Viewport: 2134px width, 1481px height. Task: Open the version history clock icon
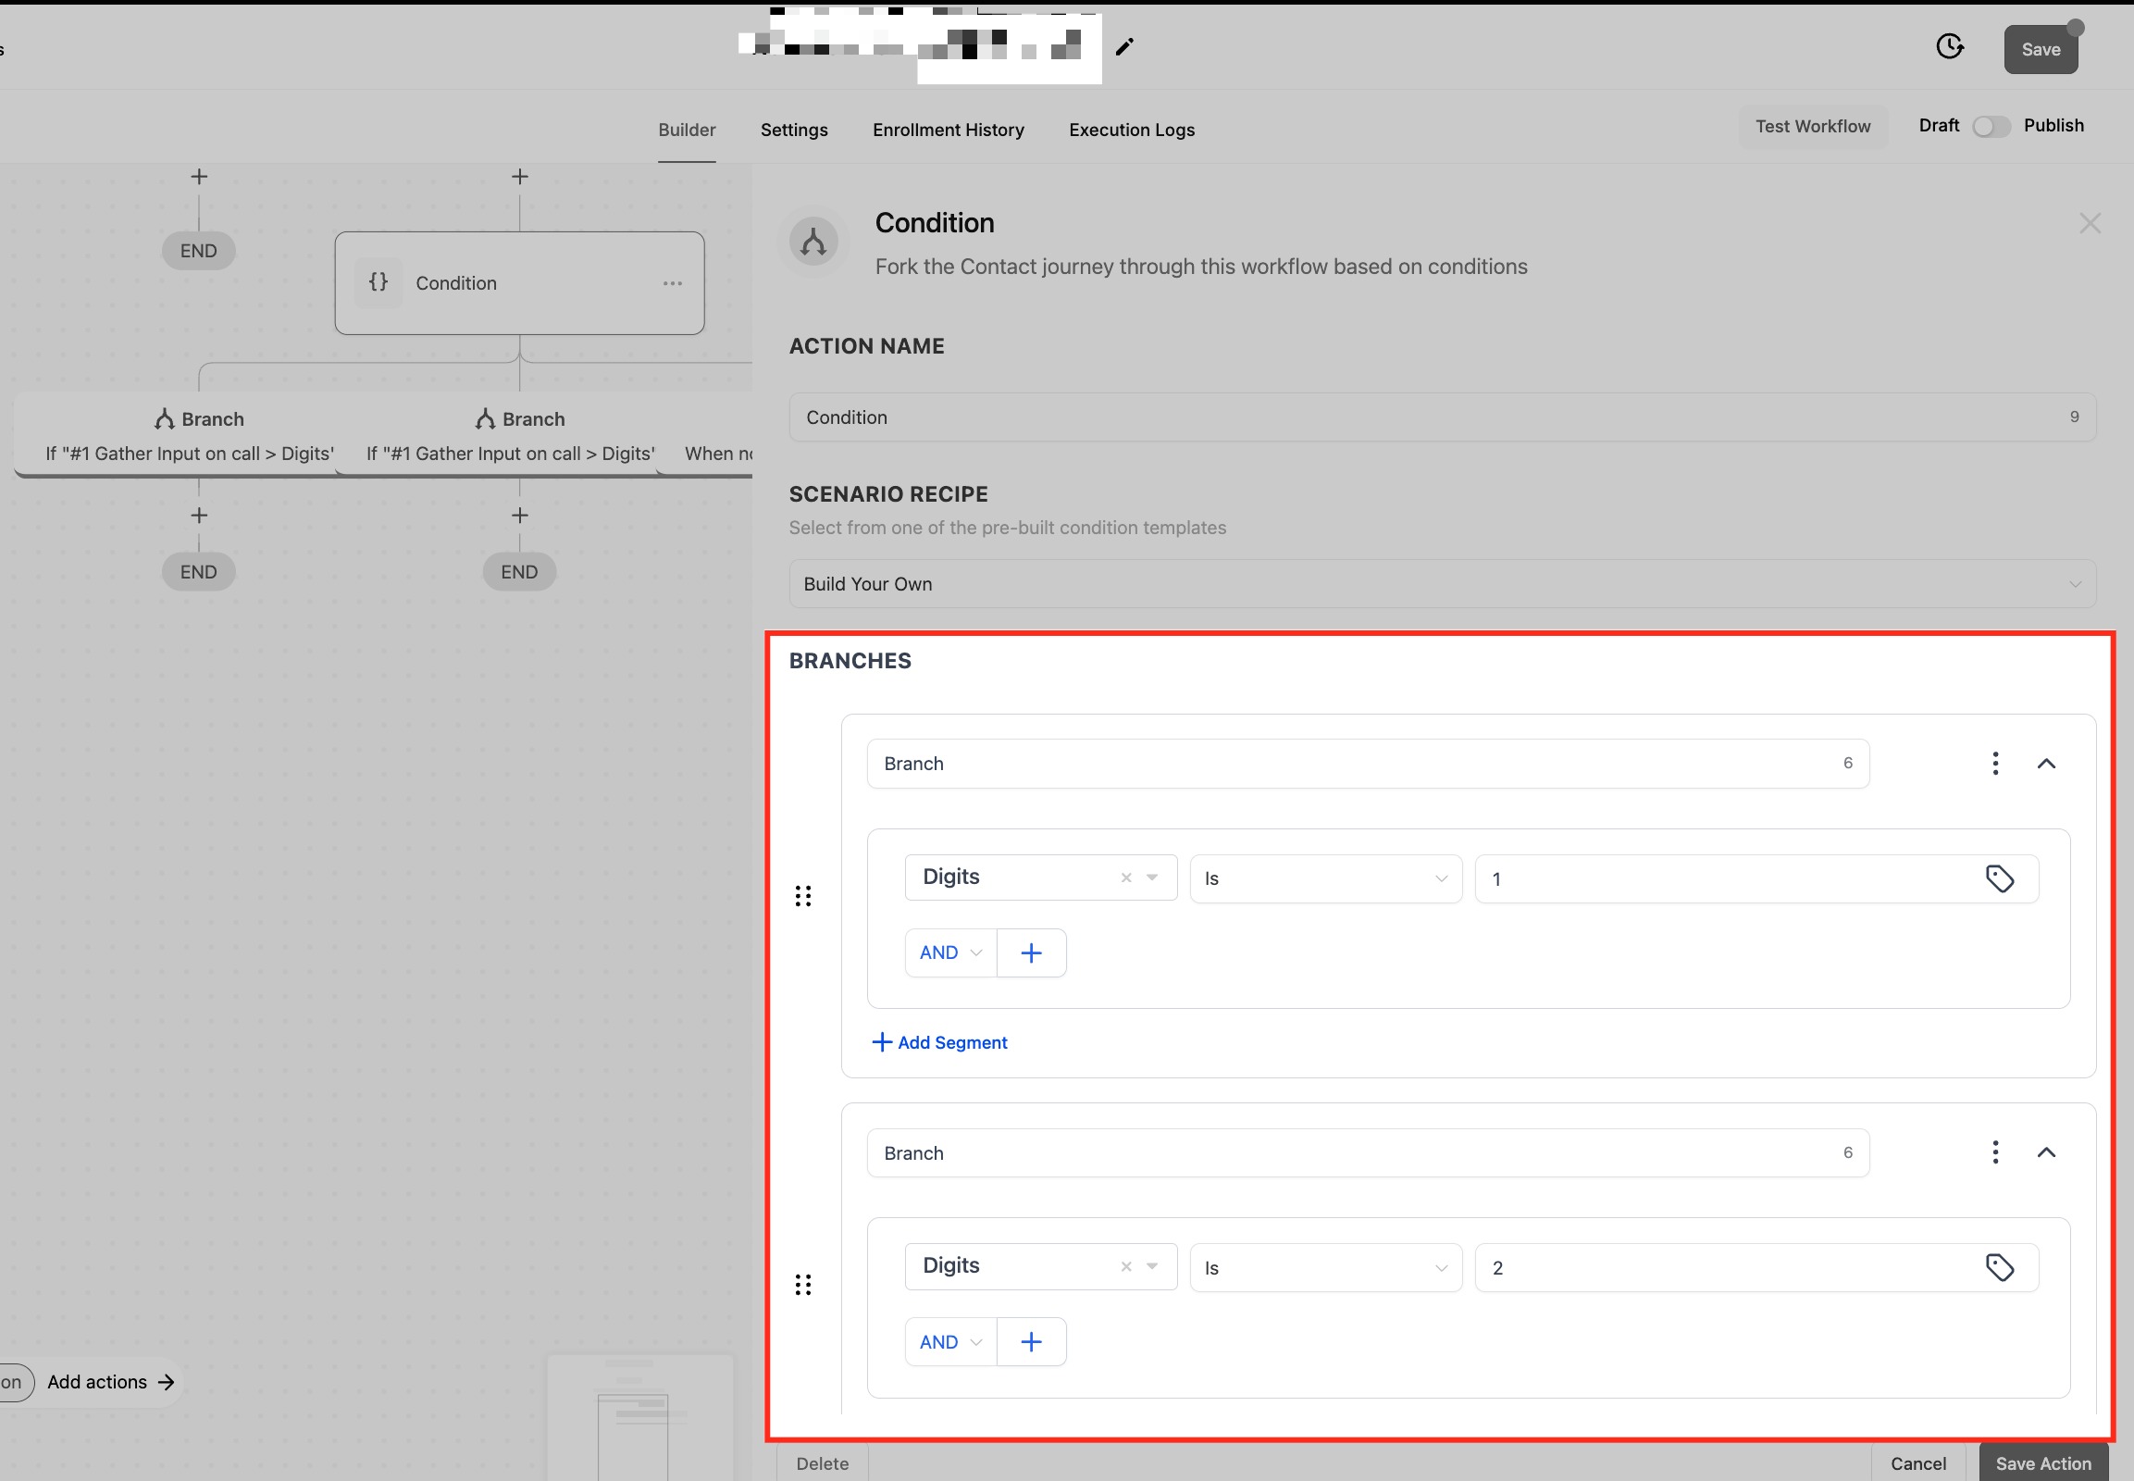(x=1949, y=46)
